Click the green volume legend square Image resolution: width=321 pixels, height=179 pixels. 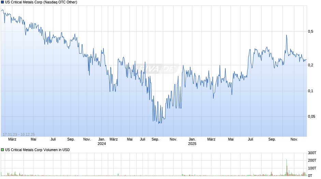point(2,150)
